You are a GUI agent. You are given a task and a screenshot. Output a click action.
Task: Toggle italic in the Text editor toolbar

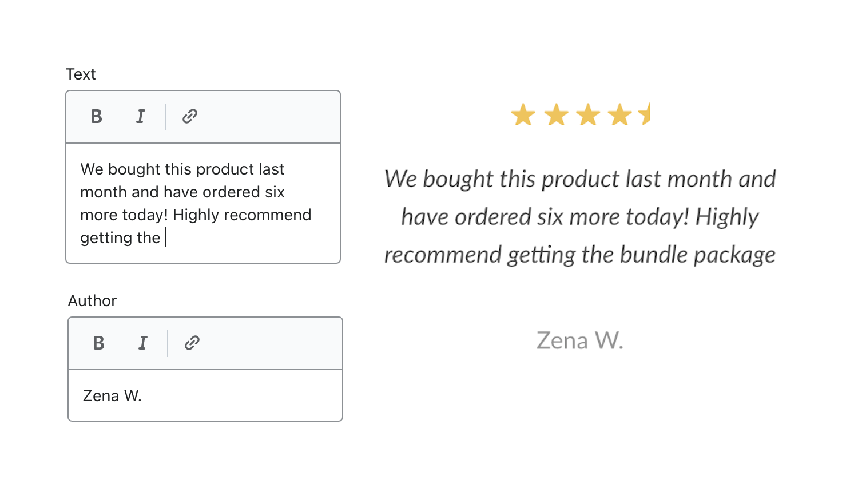tap(141, 117)
